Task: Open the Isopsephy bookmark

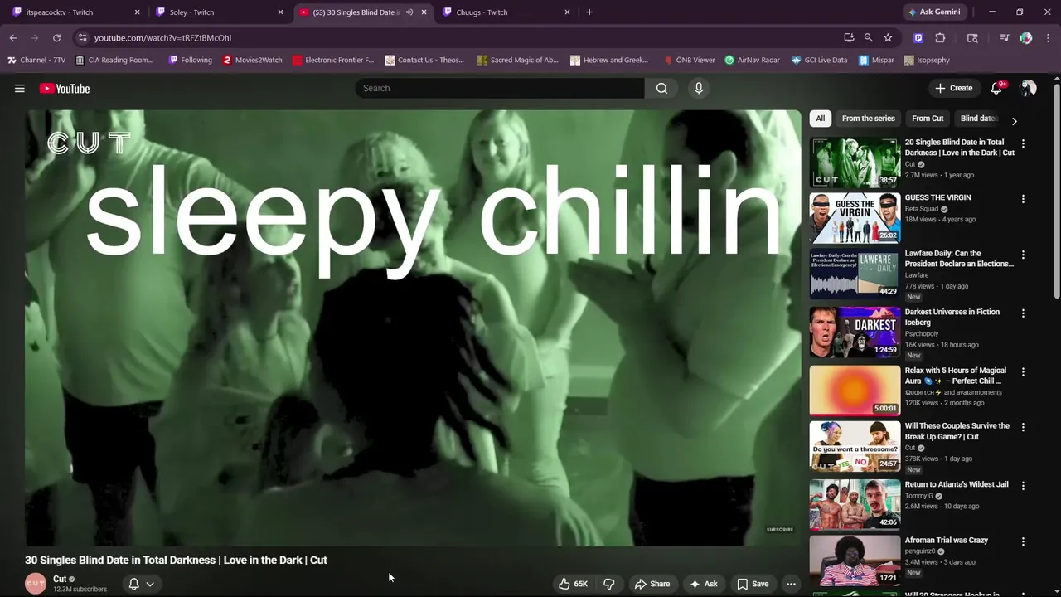Action: (x=928, y=60)
